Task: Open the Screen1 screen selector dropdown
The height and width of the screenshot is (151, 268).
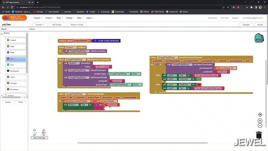Action: pyautogui.click(x=40, y=25)
